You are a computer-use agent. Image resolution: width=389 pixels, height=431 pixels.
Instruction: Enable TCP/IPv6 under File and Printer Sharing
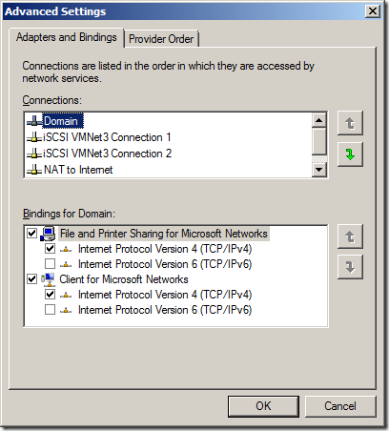point(50,264)
